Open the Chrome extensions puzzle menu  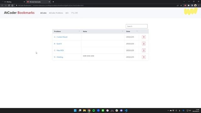(188, 6)
